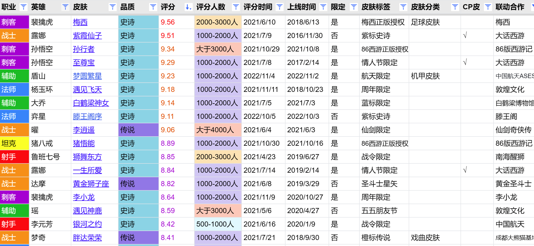This screenshot has width=534, height=246.
Task: Open filter for 评分人数 column
Action: tap(236, 7)
